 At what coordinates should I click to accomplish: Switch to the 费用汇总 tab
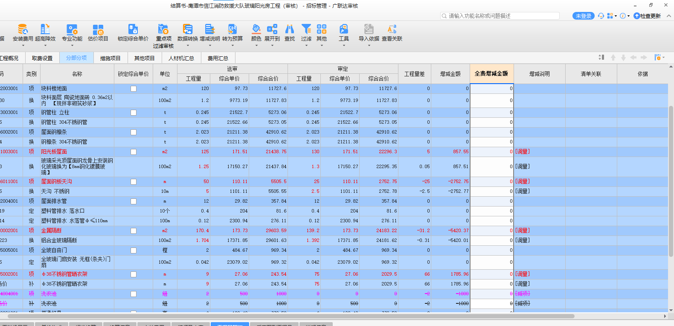pos(218,58)
